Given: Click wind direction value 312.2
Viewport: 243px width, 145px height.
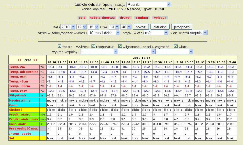Looking at the screenshot, I should pos(179,124).
